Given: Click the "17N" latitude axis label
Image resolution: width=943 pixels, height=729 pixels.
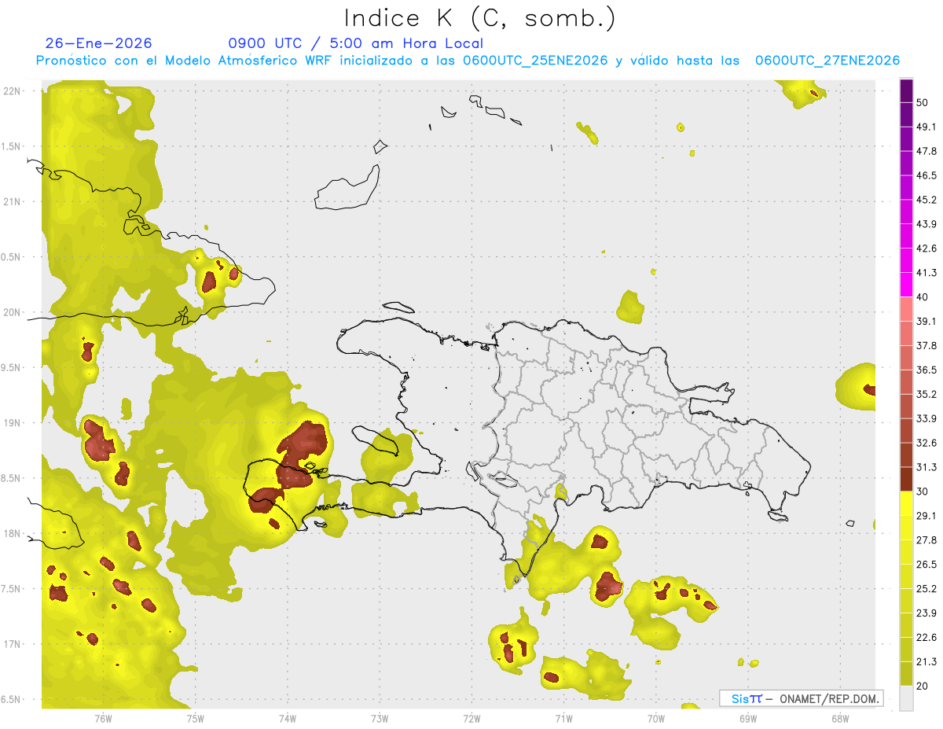Looking at the screenshot, I should click(12, 644).
